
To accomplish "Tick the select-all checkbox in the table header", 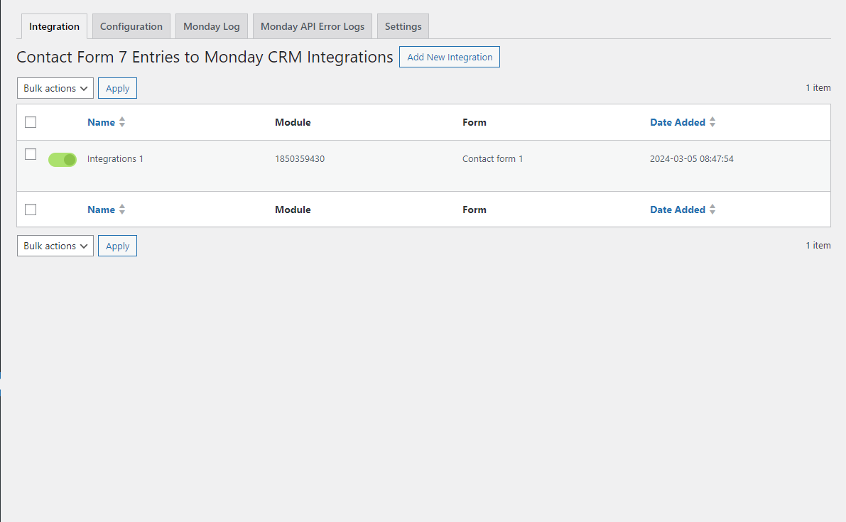I will click(x=31, y=122).
